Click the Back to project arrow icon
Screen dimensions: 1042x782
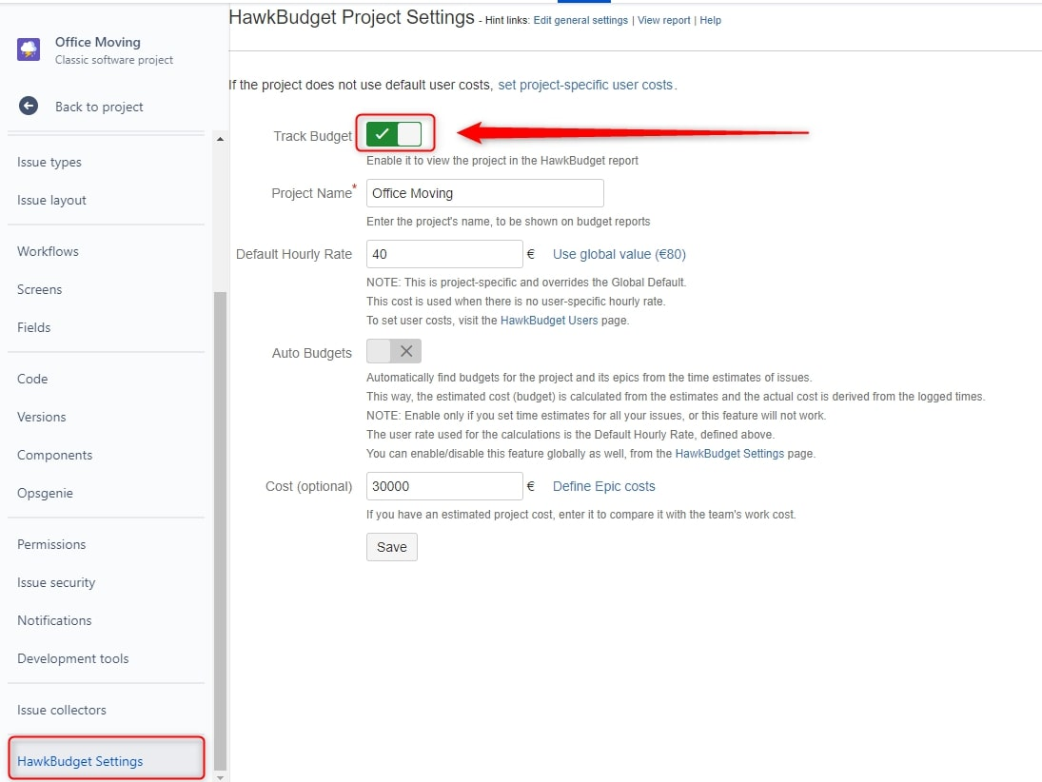28,107
